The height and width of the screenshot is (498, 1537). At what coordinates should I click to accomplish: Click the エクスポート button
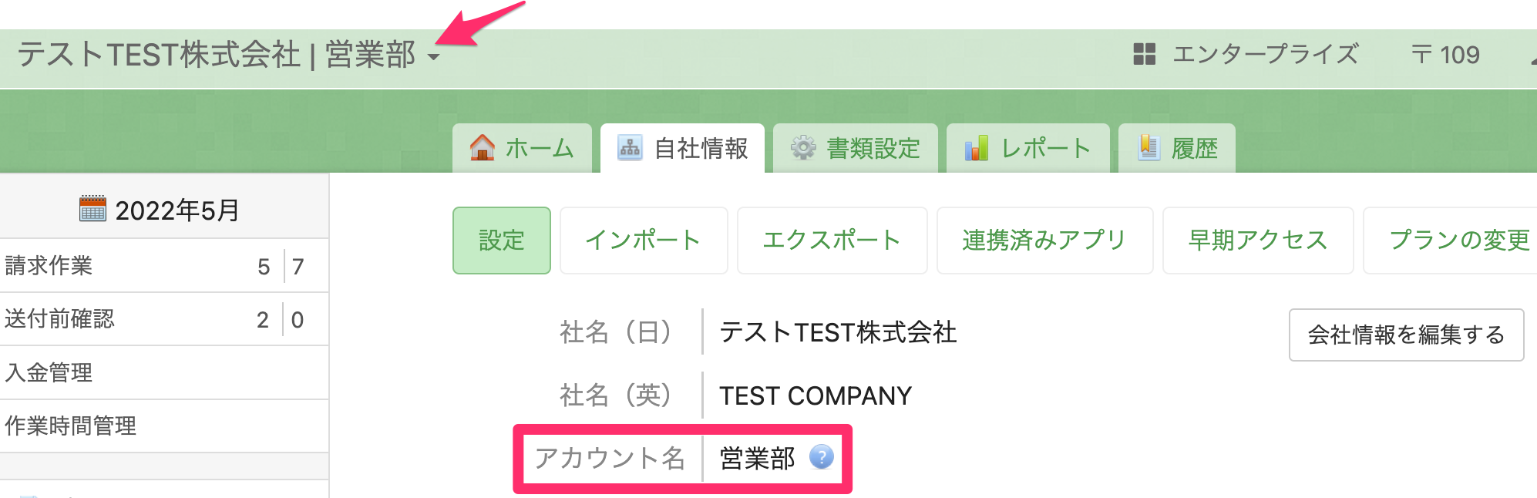coord(832,240)
